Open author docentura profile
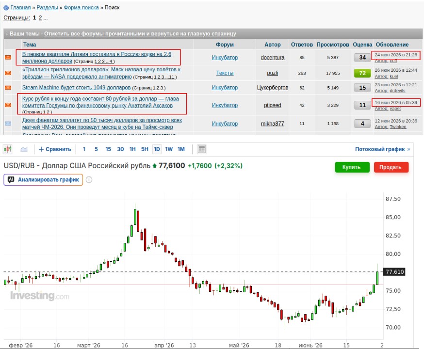Image resolution: width=424 pixels, height=349 pixels. point(273,58)
